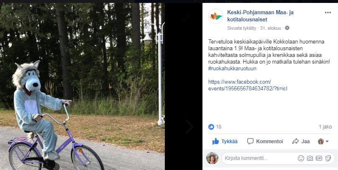Go to next photo with right arrow

click(189, 127)
